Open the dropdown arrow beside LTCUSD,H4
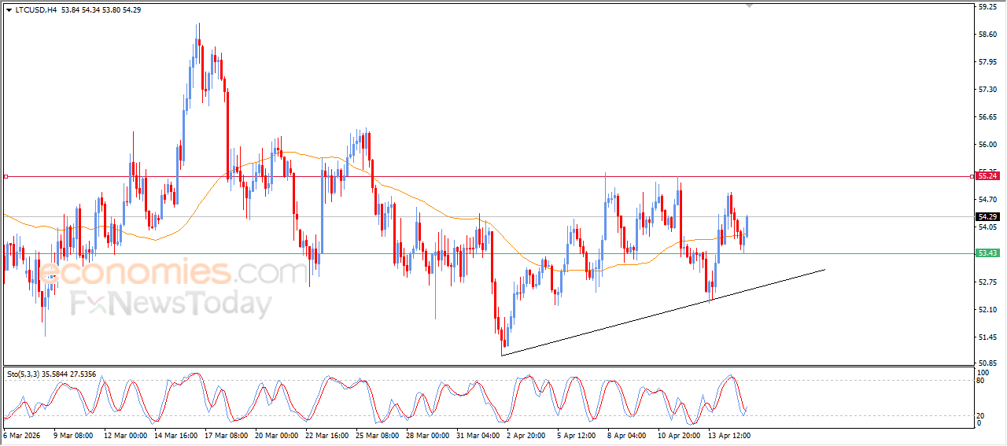The height and width of the screenshot is (446, 1007). click(9, 10)
